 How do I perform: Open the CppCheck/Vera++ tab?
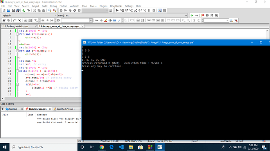(x=66, y=109)
